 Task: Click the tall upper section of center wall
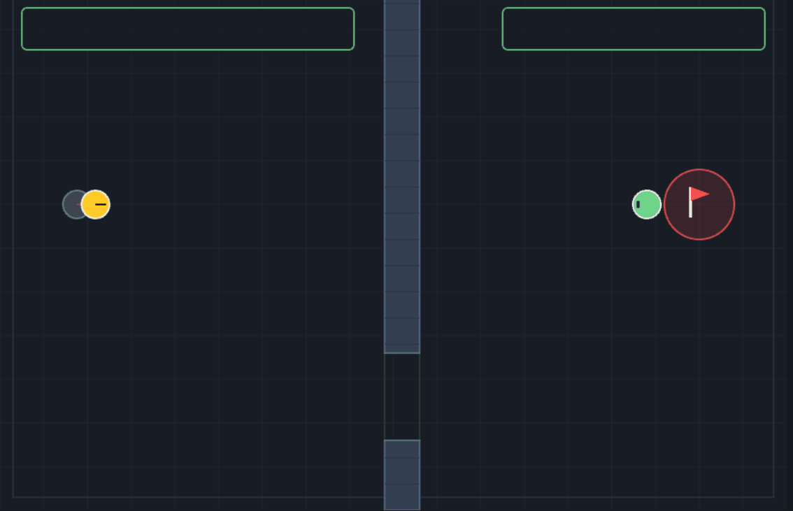click(402, 176)
